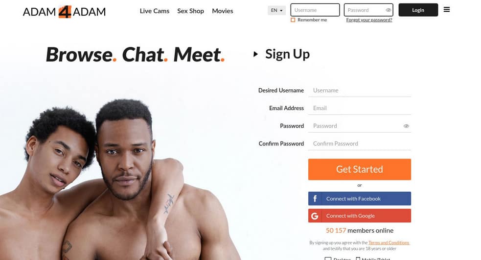Focus the Desired Username field
The height and width of the screenshot is (260, 481).
click(x=360, y=90)
